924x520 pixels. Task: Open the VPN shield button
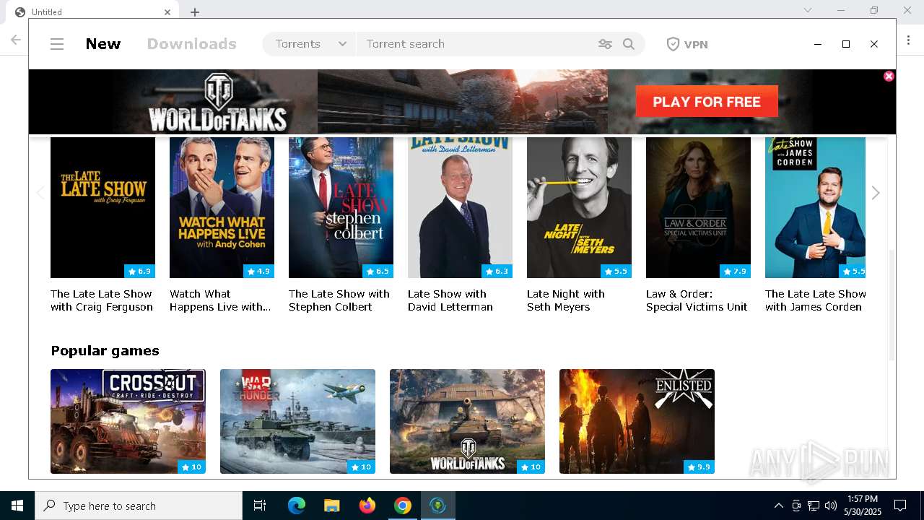(687, 44)
